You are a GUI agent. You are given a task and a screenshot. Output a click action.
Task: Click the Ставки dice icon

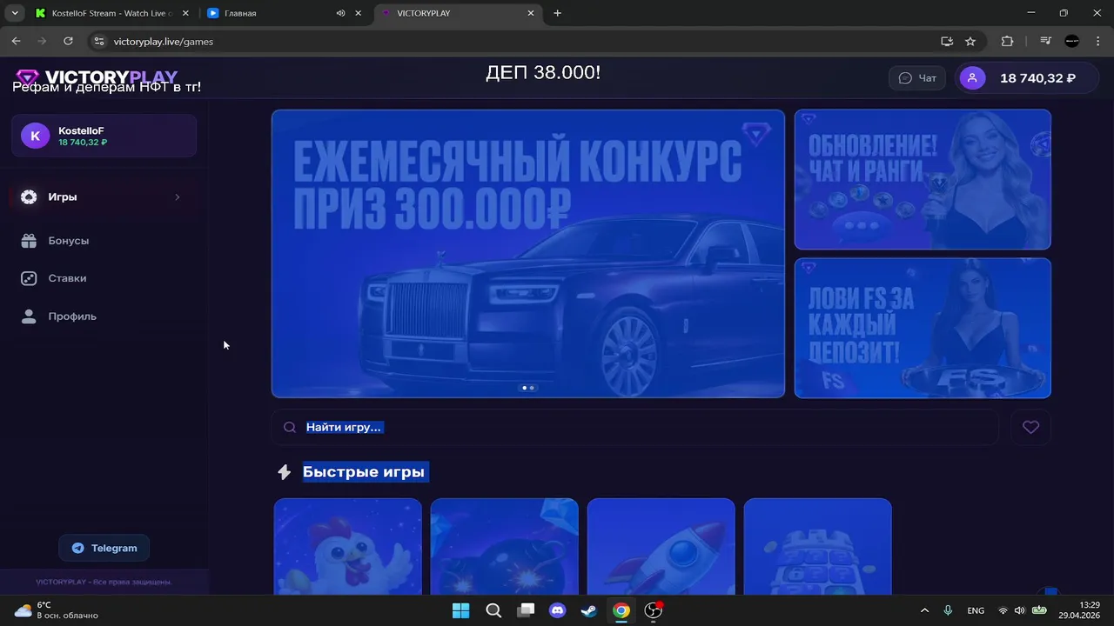click(29, 278)
